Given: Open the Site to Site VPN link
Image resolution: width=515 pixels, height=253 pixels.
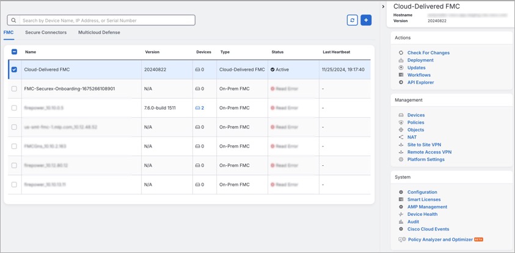Looking at the screenshot, I should [425, 144].
